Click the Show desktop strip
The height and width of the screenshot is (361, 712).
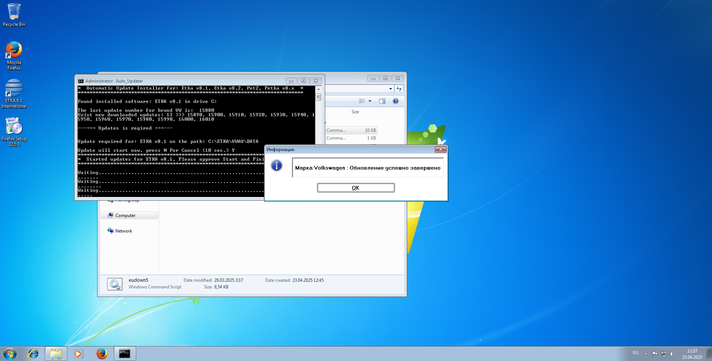pyautogui.click(x=709, y=354)
